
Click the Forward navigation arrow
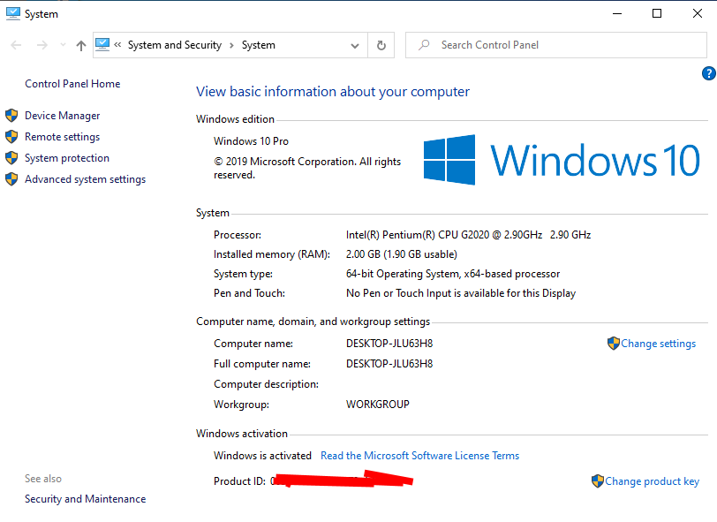pos(42,45)
